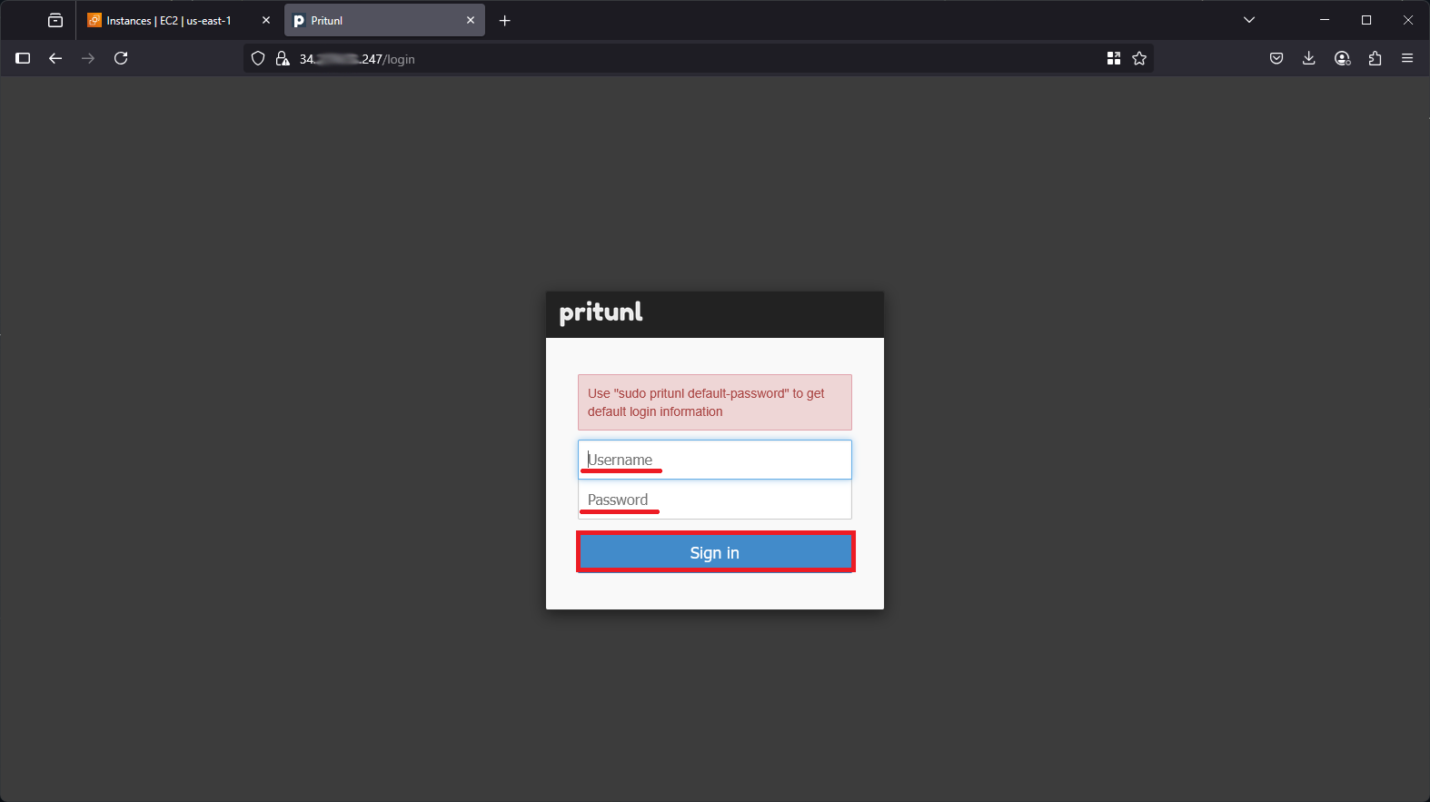Reload the current page

coord(121,58)
